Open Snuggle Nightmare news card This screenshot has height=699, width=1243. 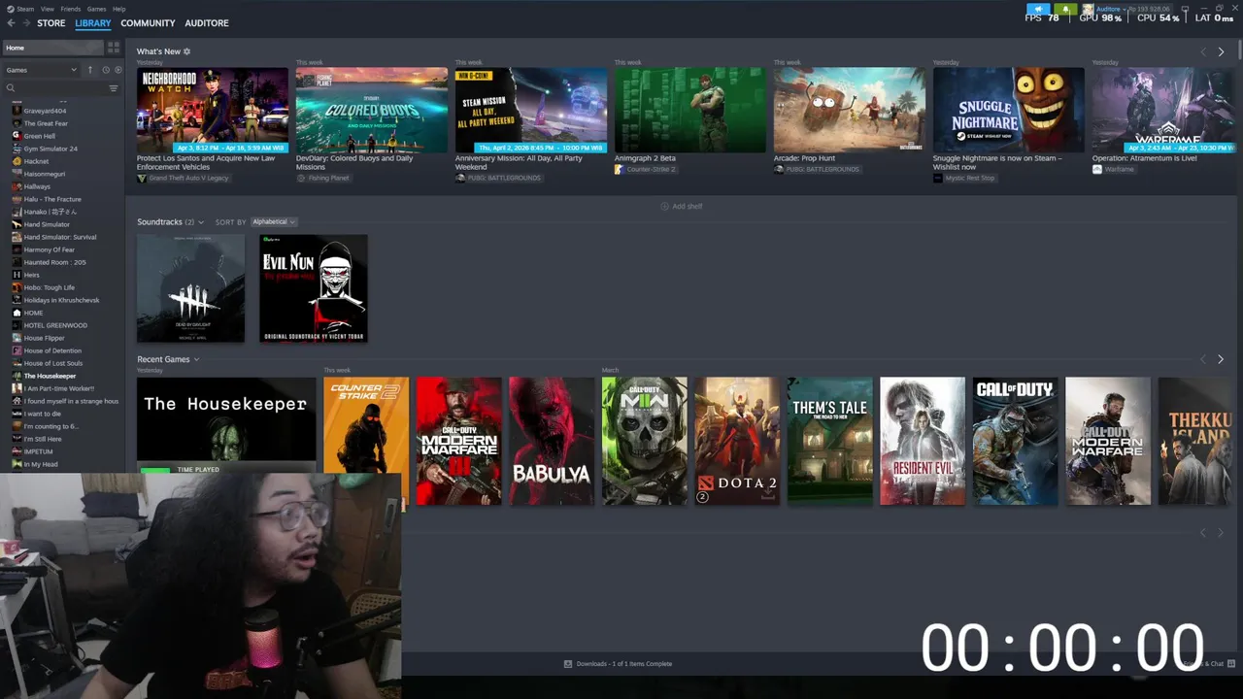[x=1009, y=110]
